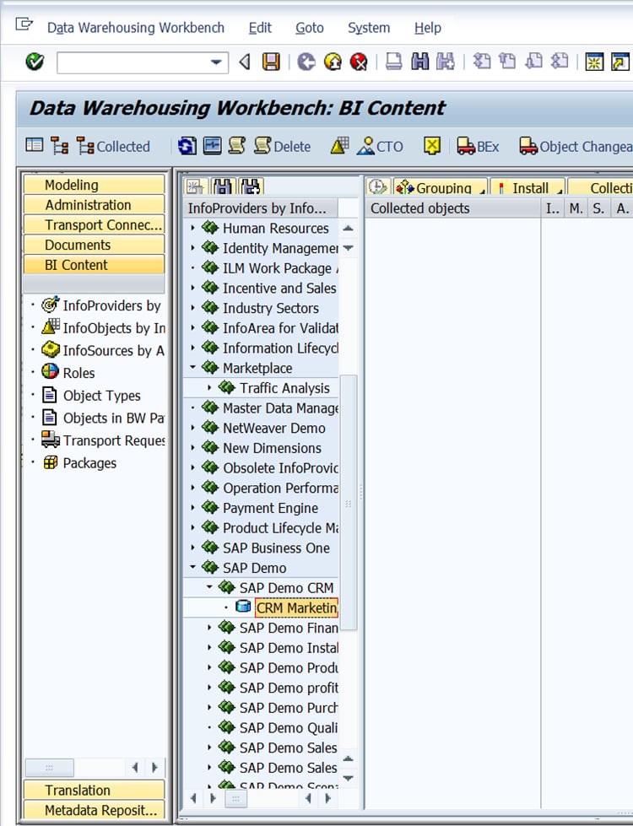This screenshot has width=633, height=826.
Task: Switch to the Modeling section
Action: (94, 185)
